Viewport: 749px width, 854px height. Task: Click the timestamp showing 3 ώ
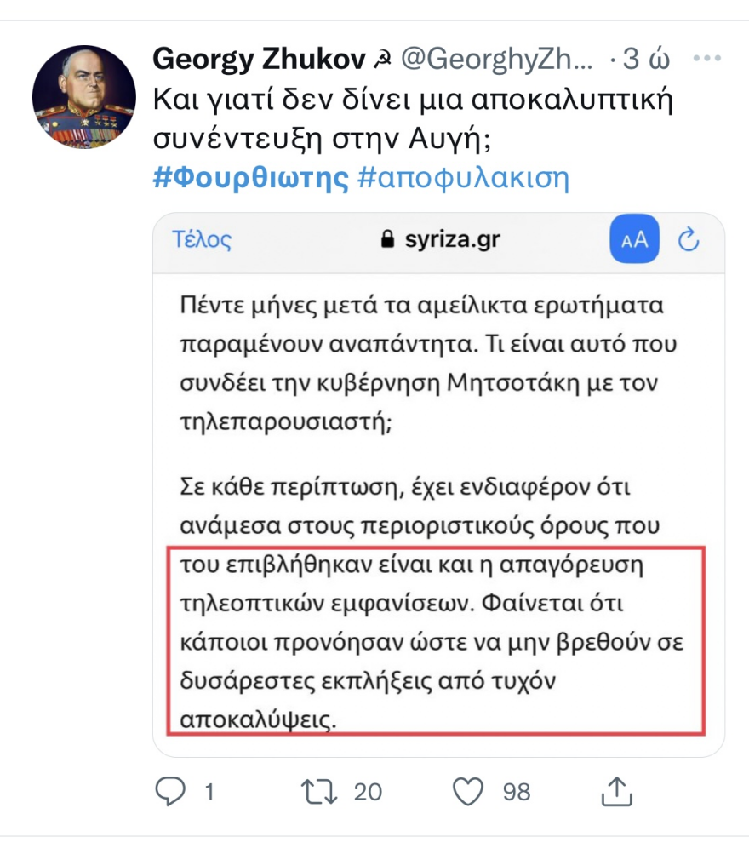pos(641,57)
